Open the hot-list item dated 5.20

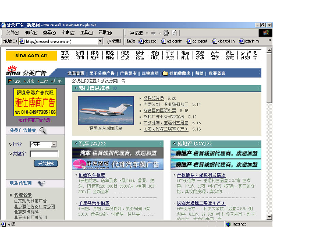tap(154, 98)
